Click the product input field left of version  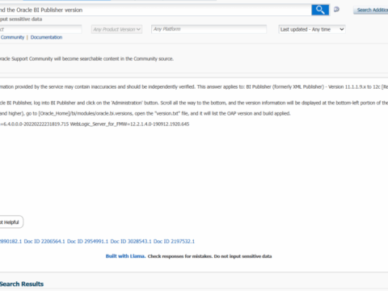pos(40,29)
